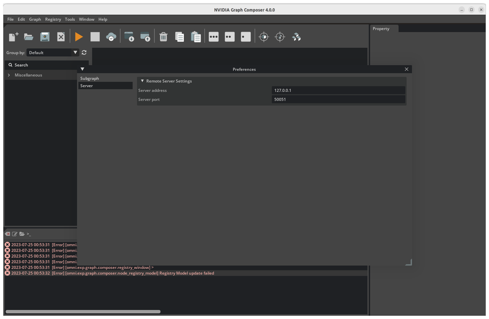Image resolution: width=489 pixels, height=319 pixels.
Task: Close the graph using the X document icon
Action: (x=61, y=37)
